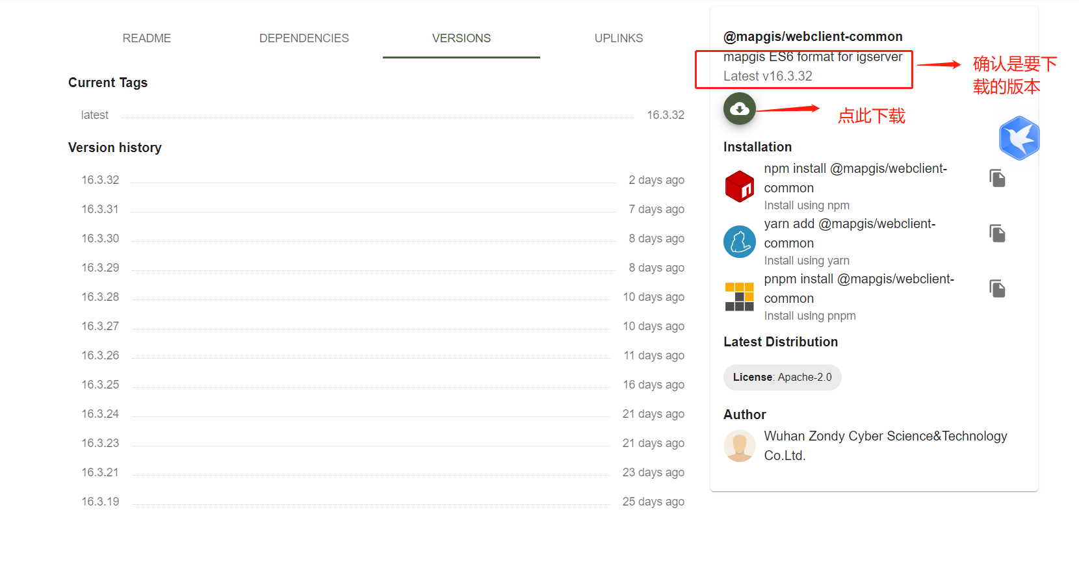Click 'Install using yarn' caption
The image size is (1079, 577).
[807, 261]
